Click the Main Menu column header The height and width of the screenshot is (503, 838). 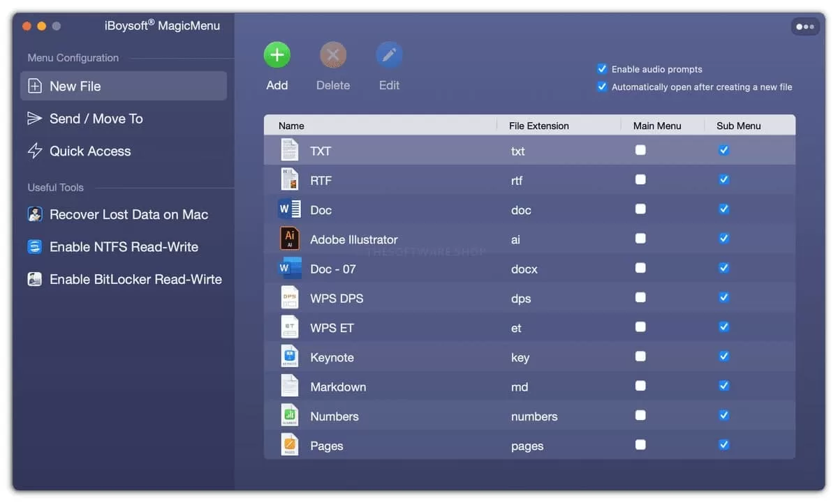tap(657, 126)
